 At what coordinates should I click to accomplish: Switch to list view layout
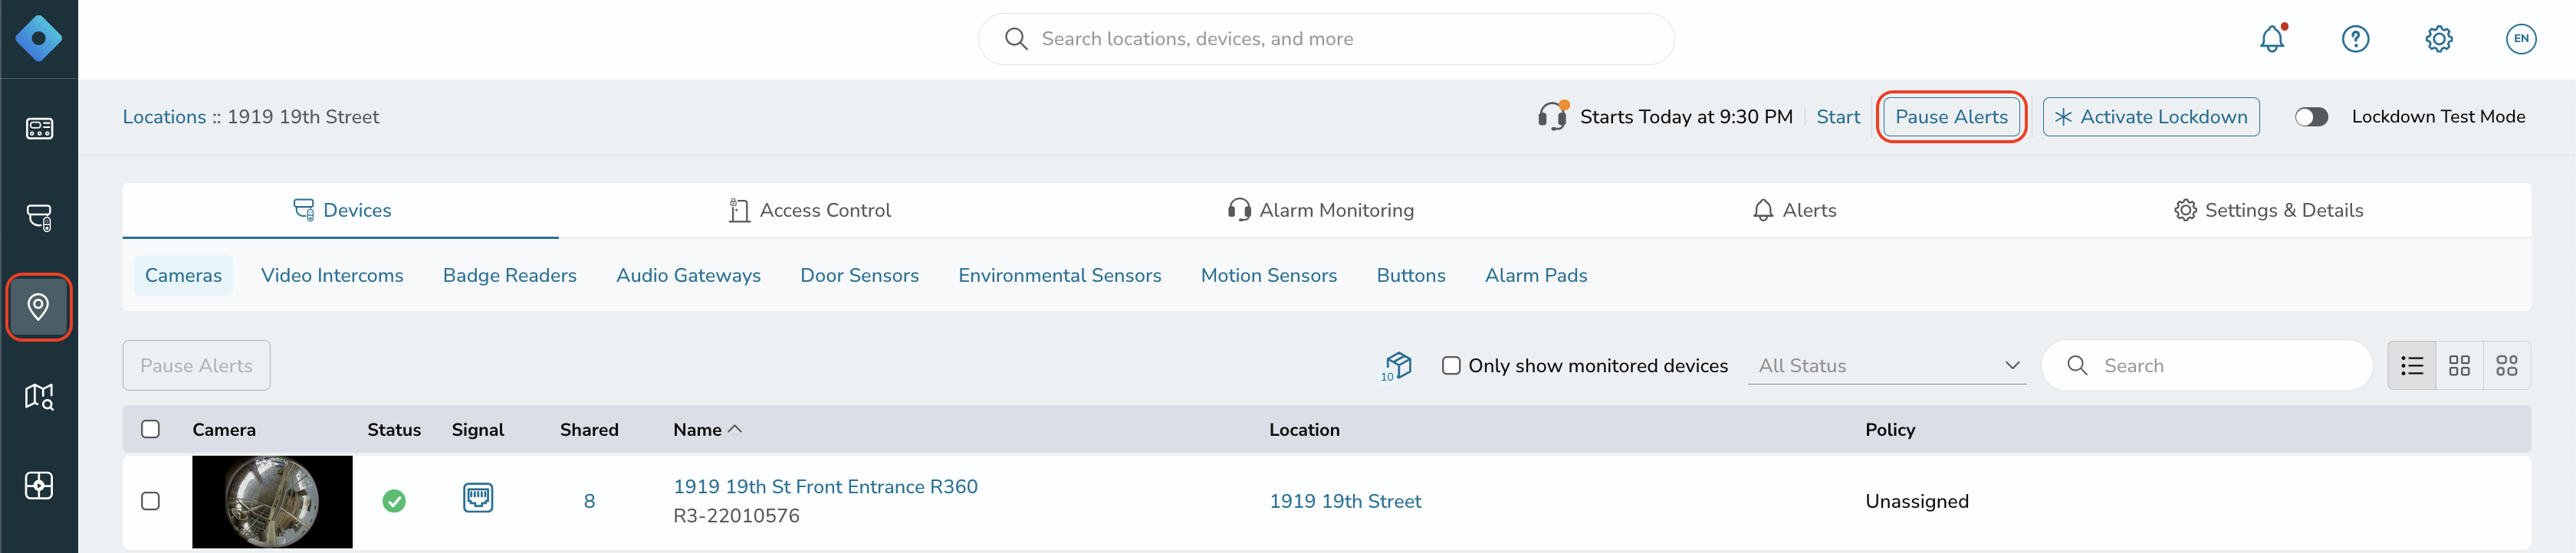pos(2412,365)
